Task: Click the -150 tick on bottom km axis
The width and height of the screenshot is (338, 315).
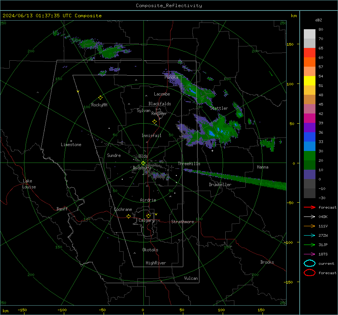Action: click(22, 310)
